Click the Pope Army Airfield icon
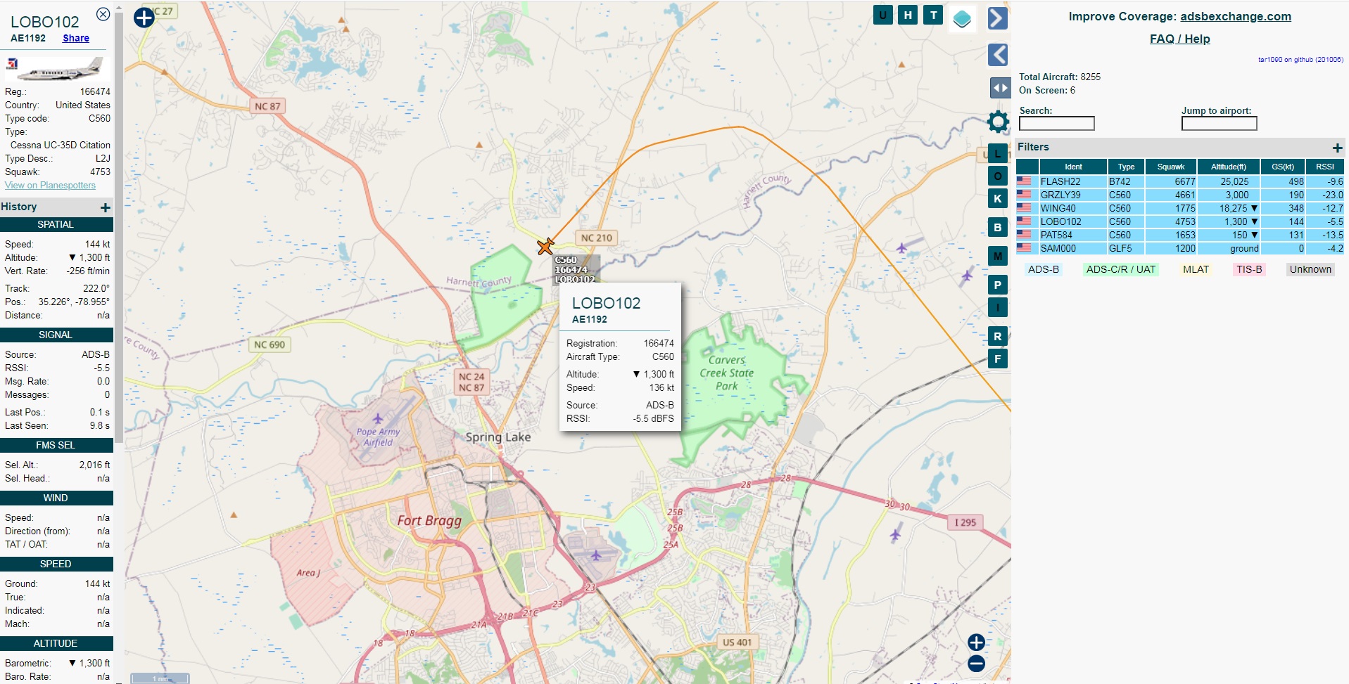Viewport: 1349px width, 684px height. click(x=378, y=419)
